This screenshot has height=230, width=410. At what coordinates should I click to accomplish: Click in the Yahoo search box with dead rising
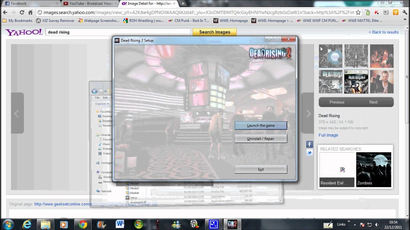(119, 32)
